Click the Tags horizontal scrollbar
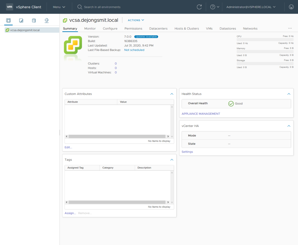 click(117, 202)
